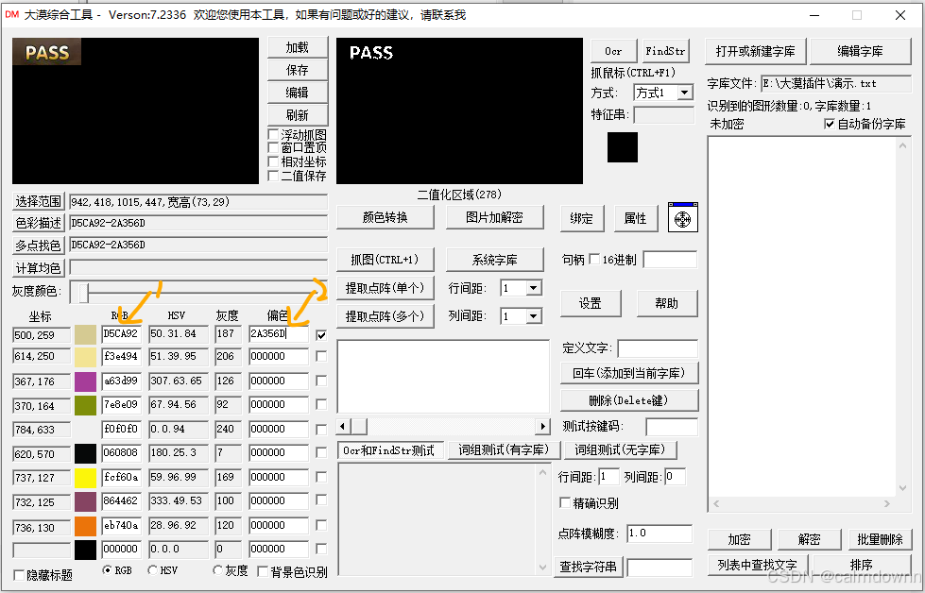925x593 pixels.
Task: Click the 点阵模糊度 input field
Action: (x=659, y=534)
